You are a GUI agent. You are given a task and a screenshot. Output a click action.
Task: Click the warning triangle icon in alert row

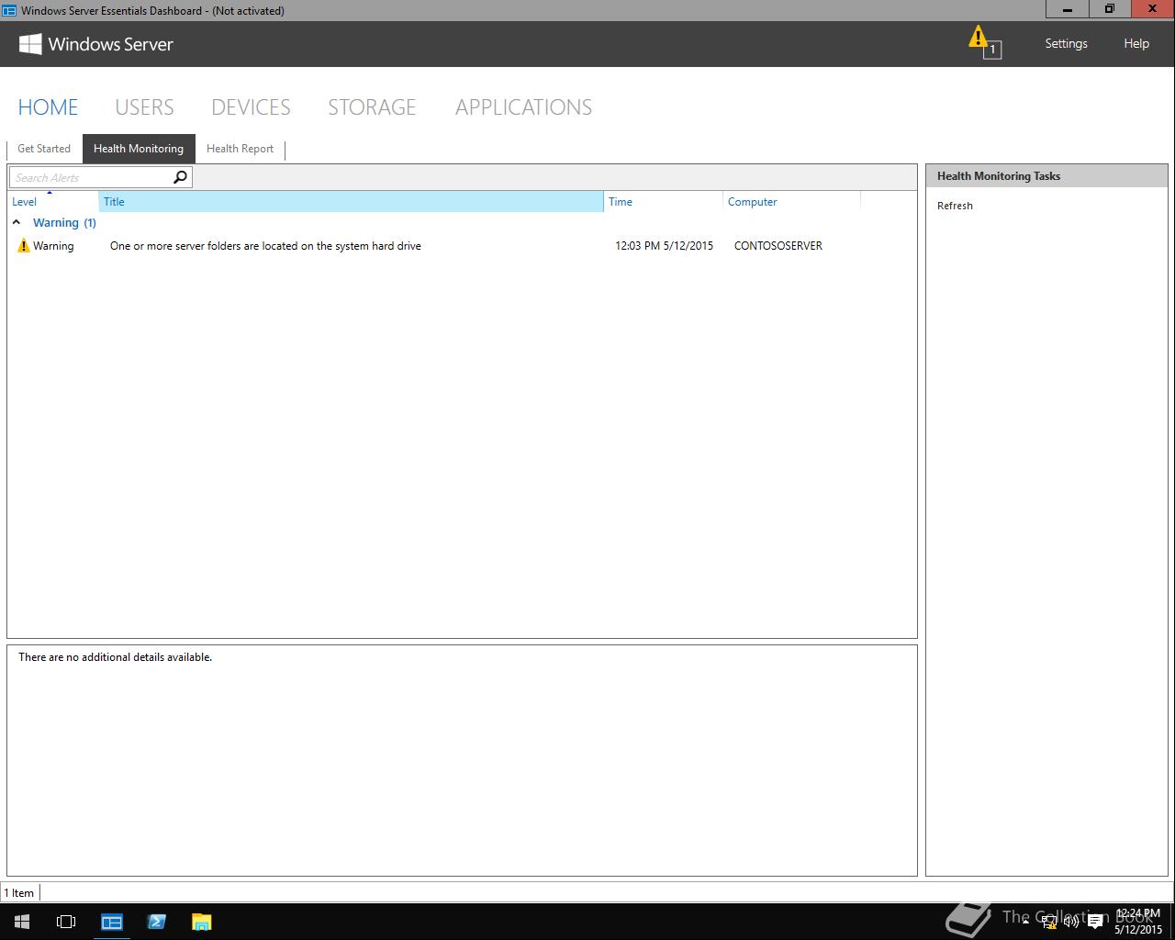(x=24, y=245)
